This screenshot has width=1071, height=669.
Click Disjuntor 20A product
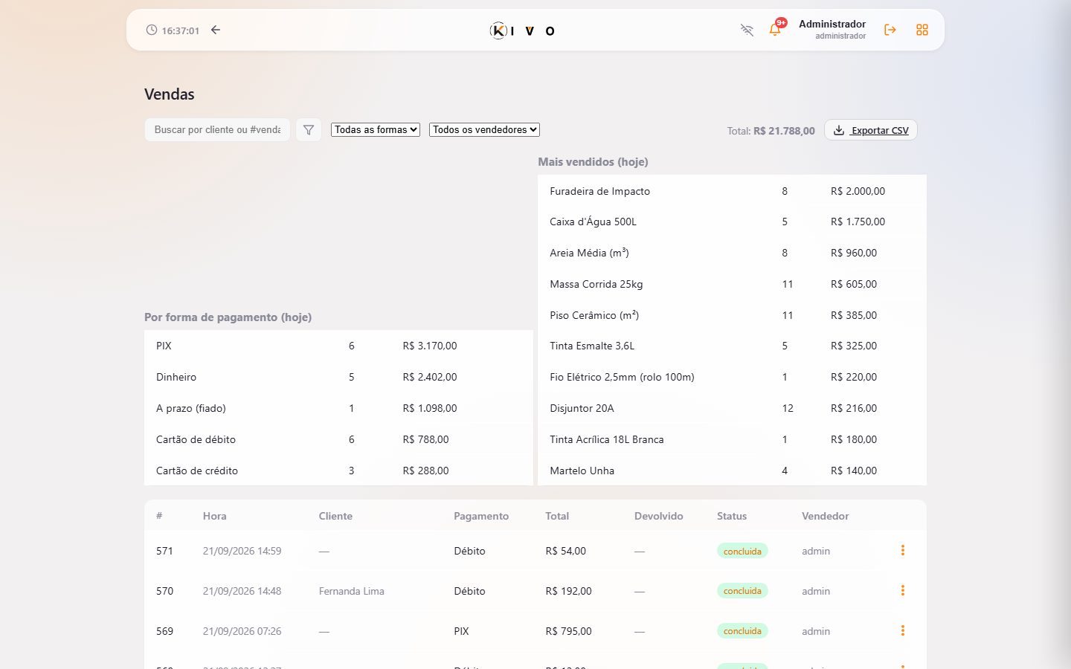[582, 408]
